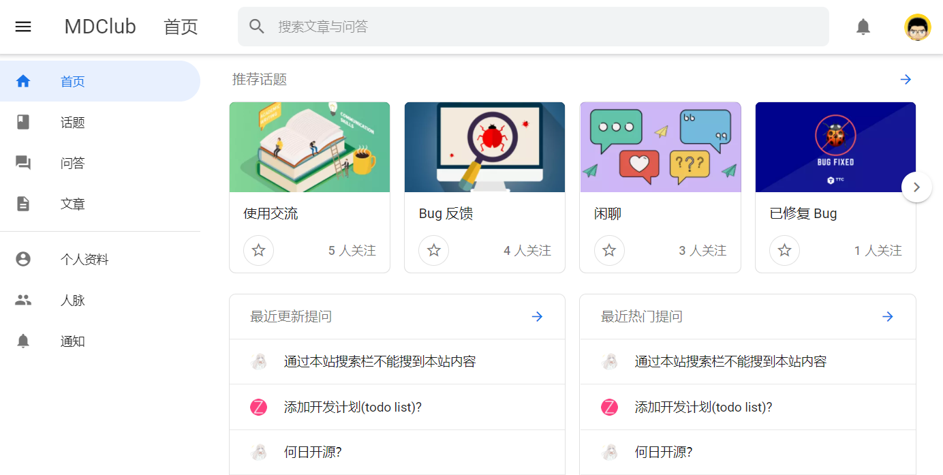943x475 pixels.
Task: Click the 最近更新提问 card heading
Action: (x=291, y=316)
